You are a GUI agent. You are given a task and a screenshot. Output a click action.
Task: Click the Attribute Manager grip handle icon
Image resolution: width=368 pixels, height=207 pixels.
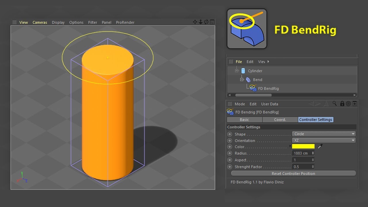coord(230,104)
